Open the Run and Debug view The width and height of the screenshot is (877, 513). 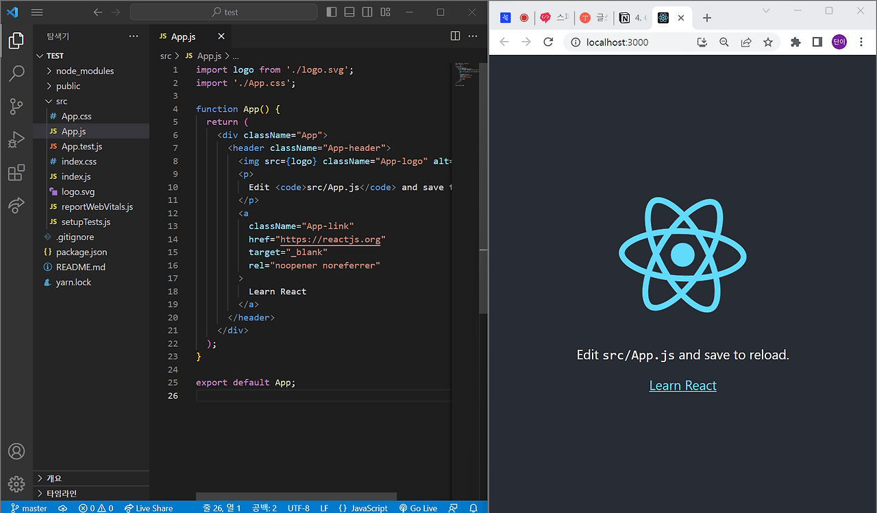click(16, 139)
